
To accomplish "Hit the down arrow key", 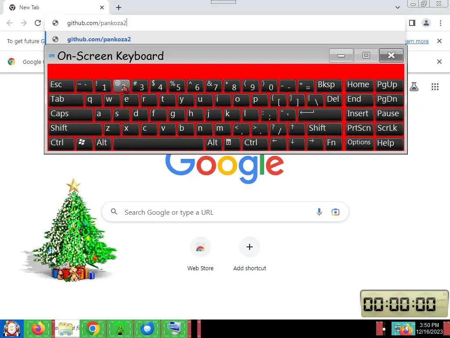I will [297, 143].
